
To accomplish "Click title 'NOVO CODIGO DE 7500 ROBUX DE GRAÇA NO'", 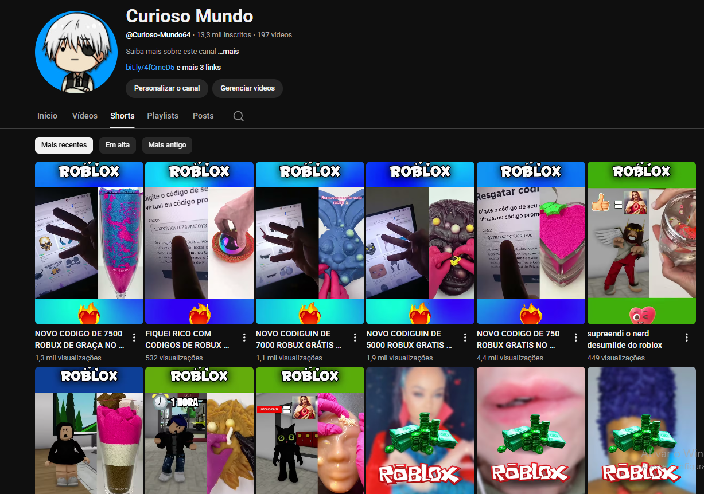I will tap(80, 339).
